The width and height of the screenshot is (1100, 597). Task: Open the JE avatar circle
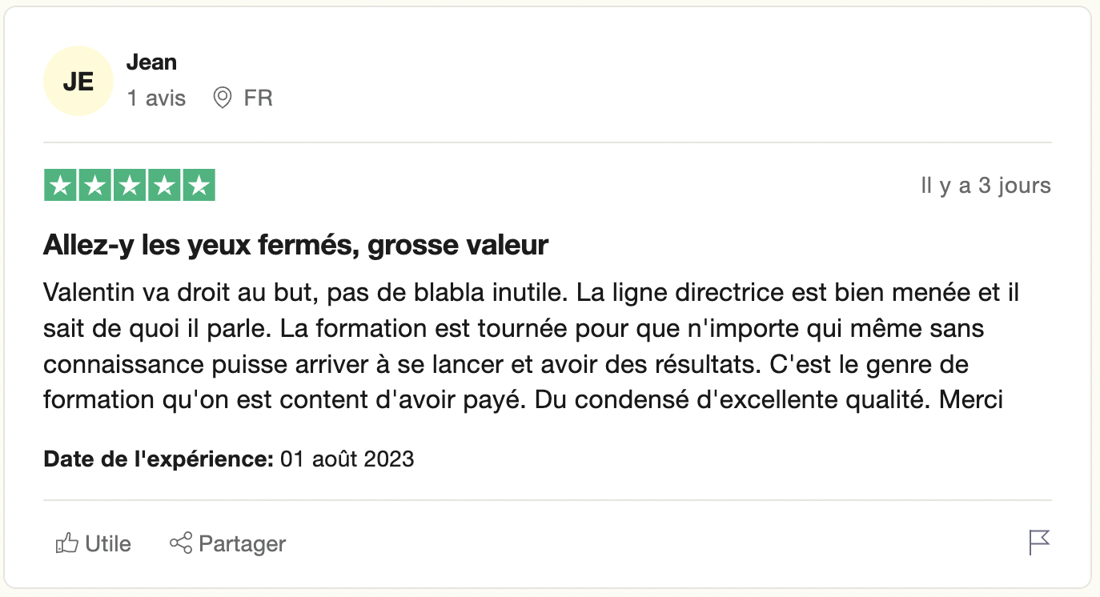pos(78,82)
